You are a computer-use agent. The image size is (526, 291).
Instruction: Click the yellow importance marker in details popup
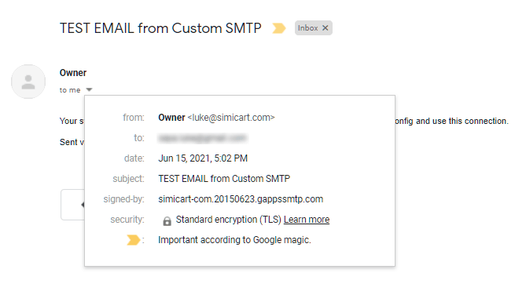pos(133,240)
